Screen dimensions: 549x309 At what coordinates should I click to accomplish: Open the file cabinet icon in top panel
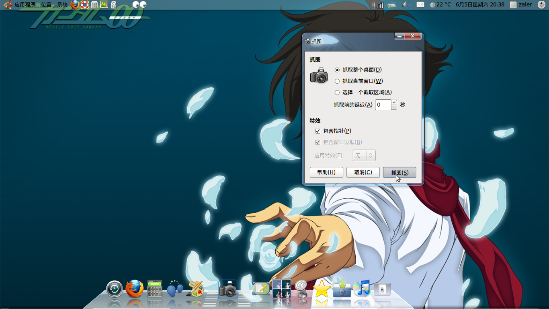pyautogui.click(x=94, y=5)
